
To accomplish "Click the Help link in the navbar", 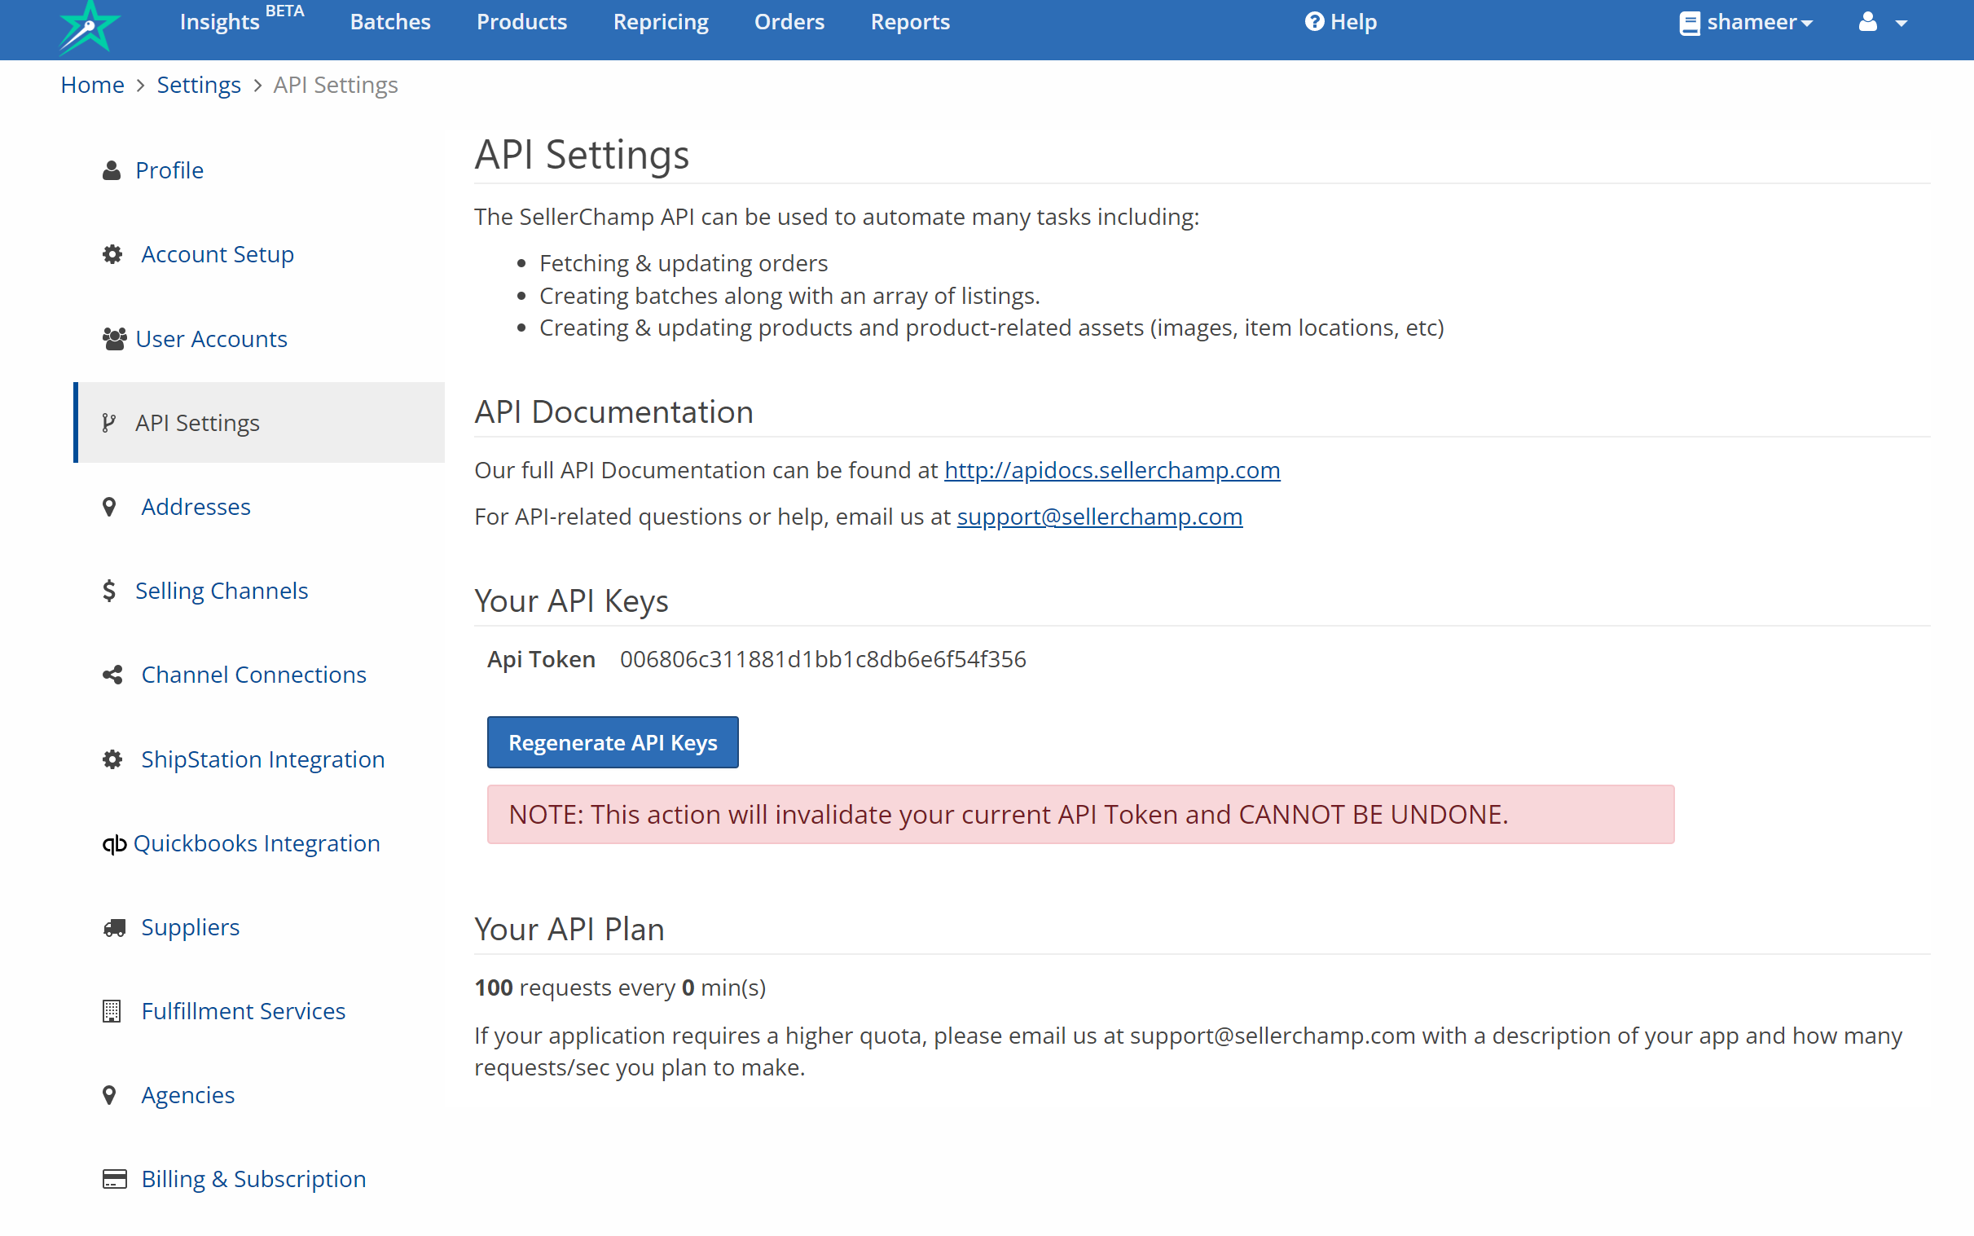I will [x=1340, y=22].
